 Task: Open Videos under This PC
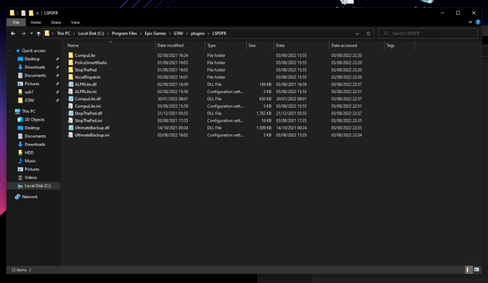coord(31,177)
